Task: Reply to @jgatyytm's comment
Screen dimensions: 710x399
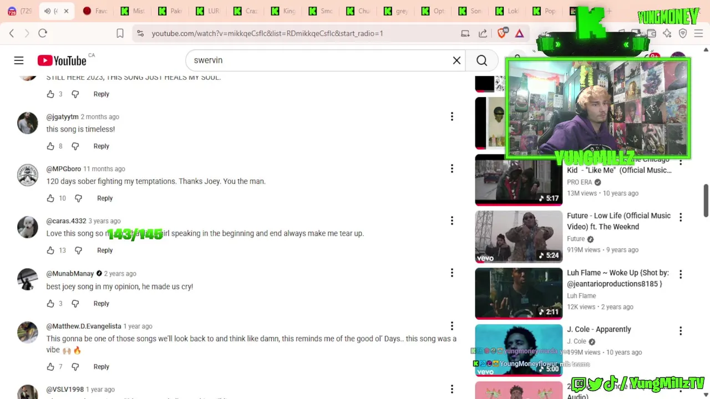Action: (x=101, y=146)
